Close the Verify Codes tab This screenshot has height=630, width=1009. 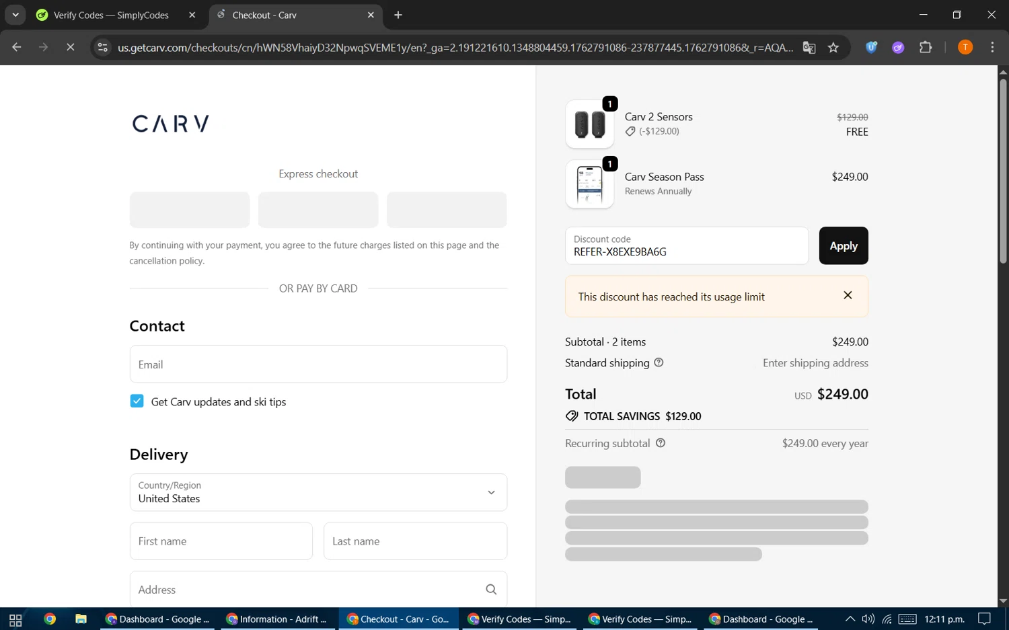[192, 15]
